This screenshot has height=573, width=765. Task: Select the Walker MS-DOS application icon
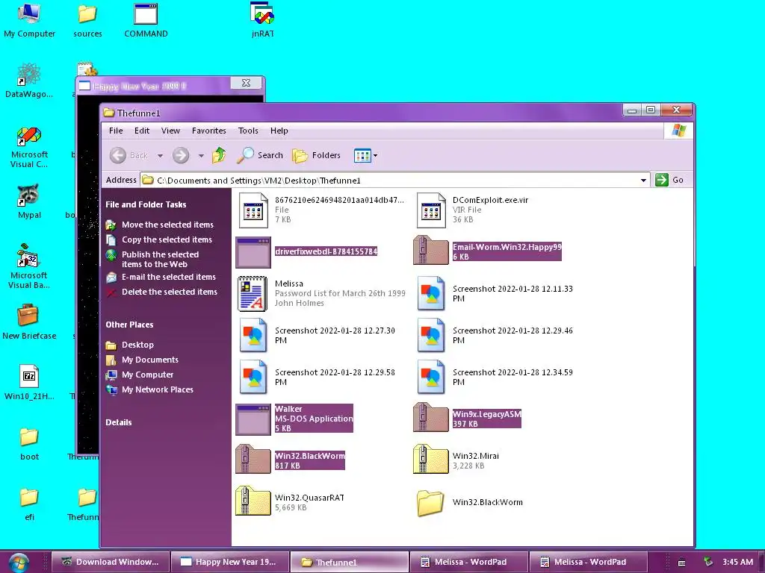[253, 419]
